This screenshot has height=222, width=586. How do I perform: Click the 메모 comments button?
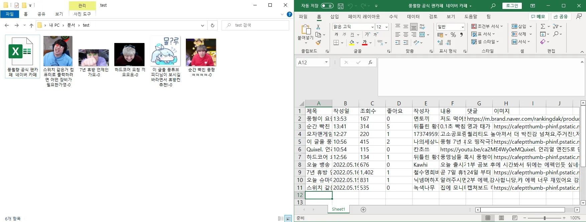538,16
